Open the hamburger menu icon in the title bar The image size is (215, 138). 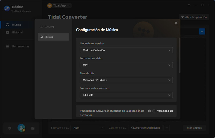point(189,5)
